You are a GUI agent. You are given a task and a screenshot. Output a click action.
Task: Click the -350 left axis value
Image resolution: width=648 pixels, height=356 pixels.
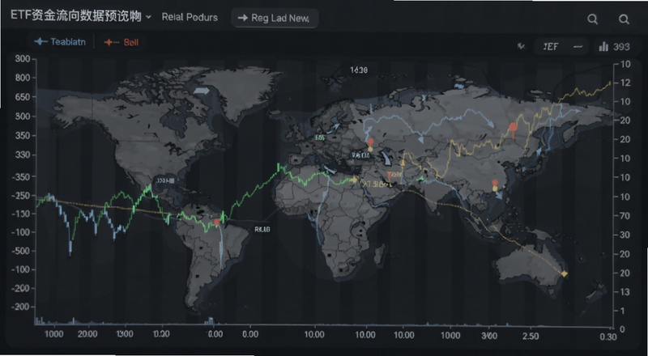tap(22, 176)
